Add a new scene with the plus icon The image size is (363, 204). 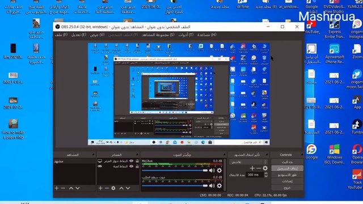57,188
